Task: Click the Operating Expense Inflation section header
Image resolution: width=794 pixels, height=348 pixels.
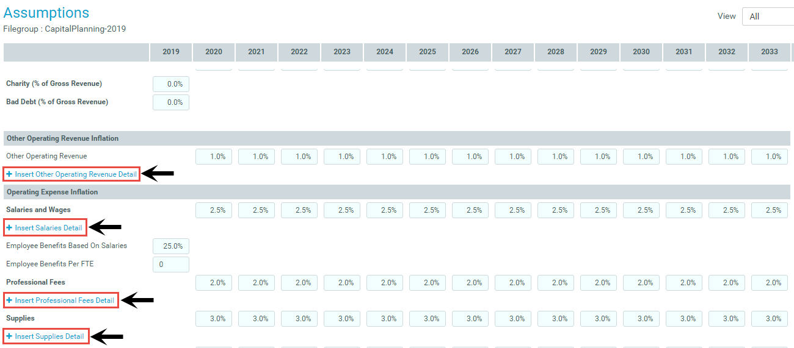Action: coord(52,192)
